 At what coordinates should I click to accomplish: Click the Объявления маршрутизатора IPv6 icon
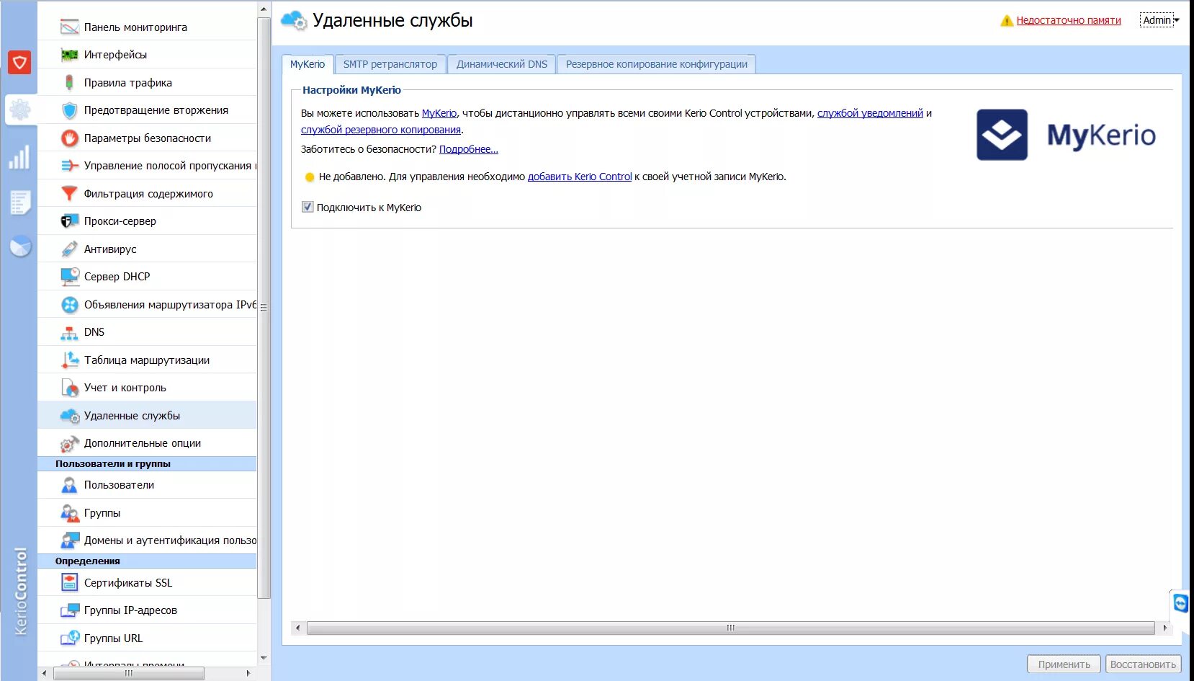[x=69, y=305]
